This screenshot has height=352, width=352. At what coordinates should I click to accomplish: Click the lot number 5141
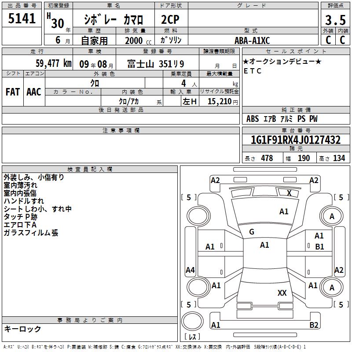click(x=22, y=18)
